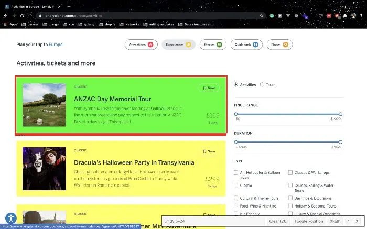
Task: Enable Day Trips & Excursions filter
Action: pyautogui.click(x=290, y=198)
